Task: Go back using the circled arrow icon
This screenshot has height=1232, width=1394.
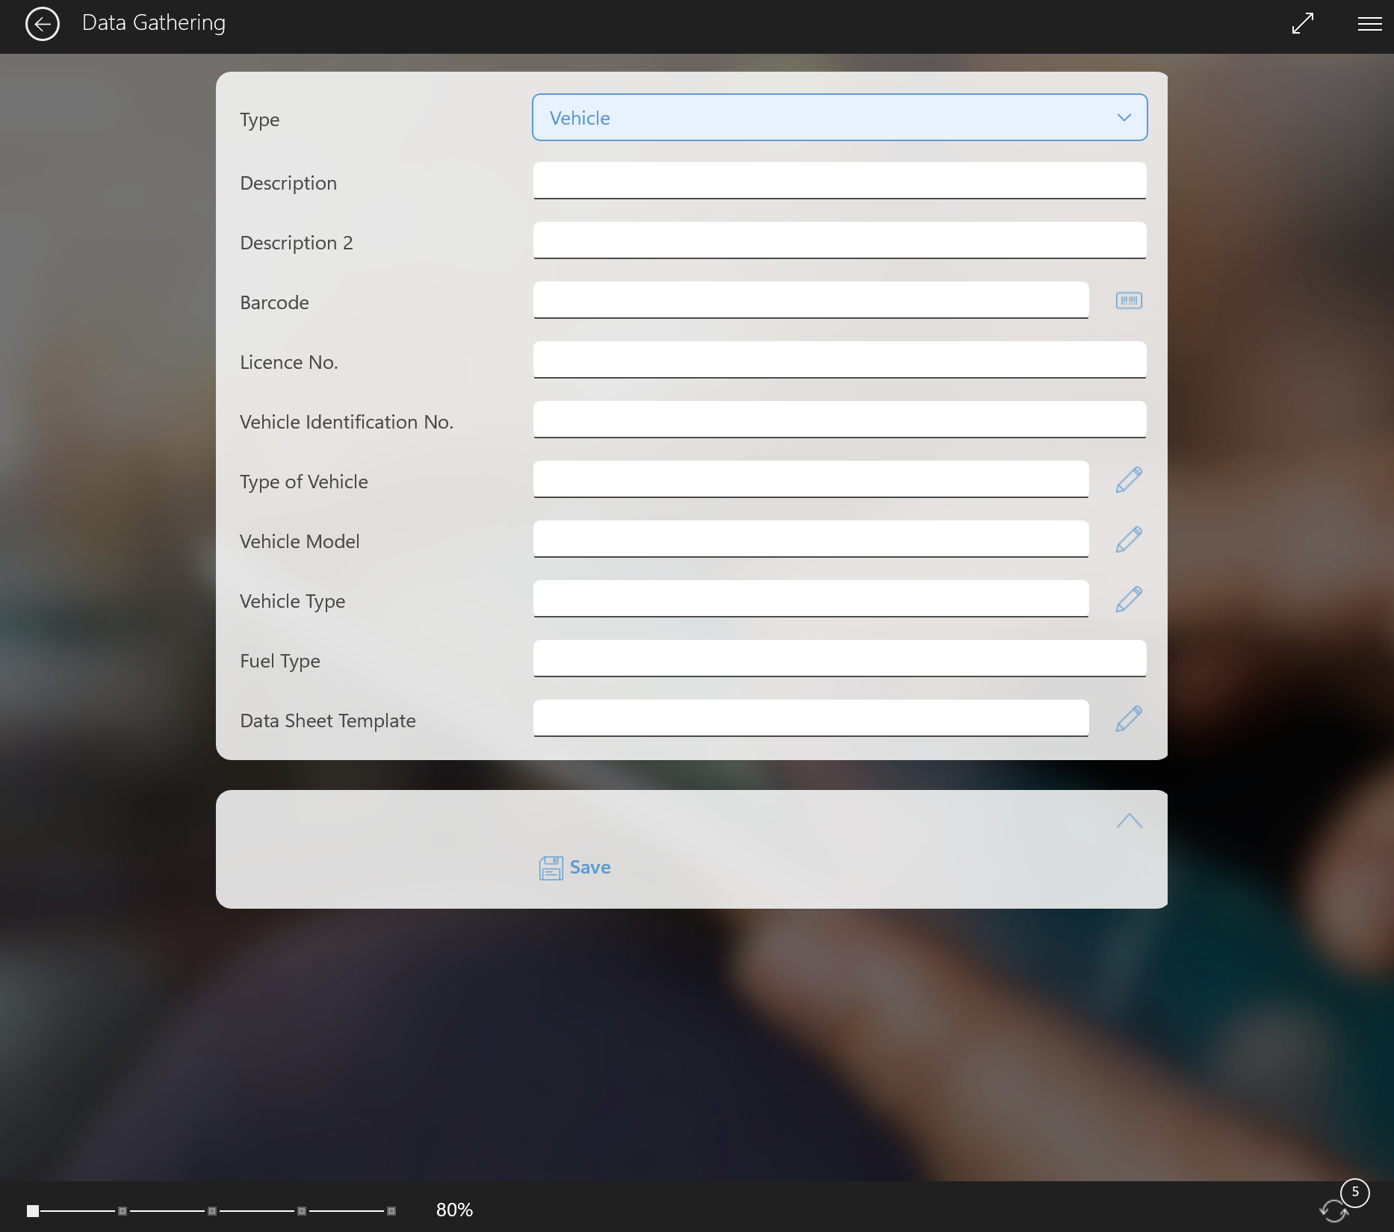Action: tap(42, 24)
